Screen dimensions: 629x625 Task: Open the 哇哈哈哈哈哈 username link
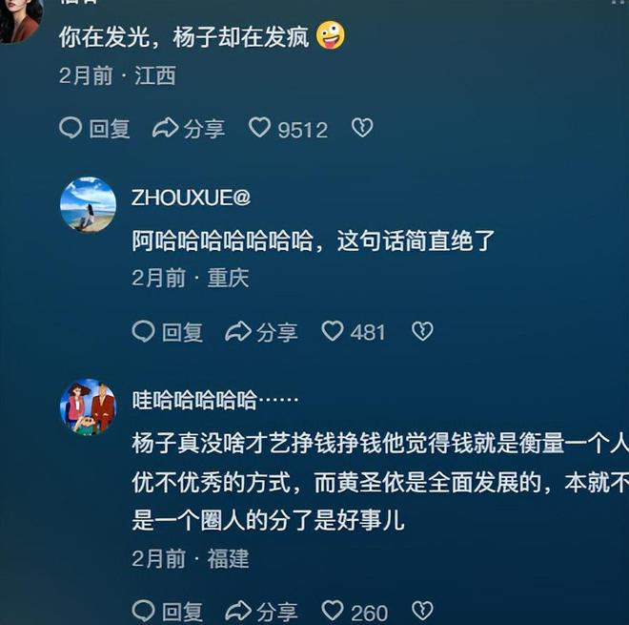coord(215,400)
